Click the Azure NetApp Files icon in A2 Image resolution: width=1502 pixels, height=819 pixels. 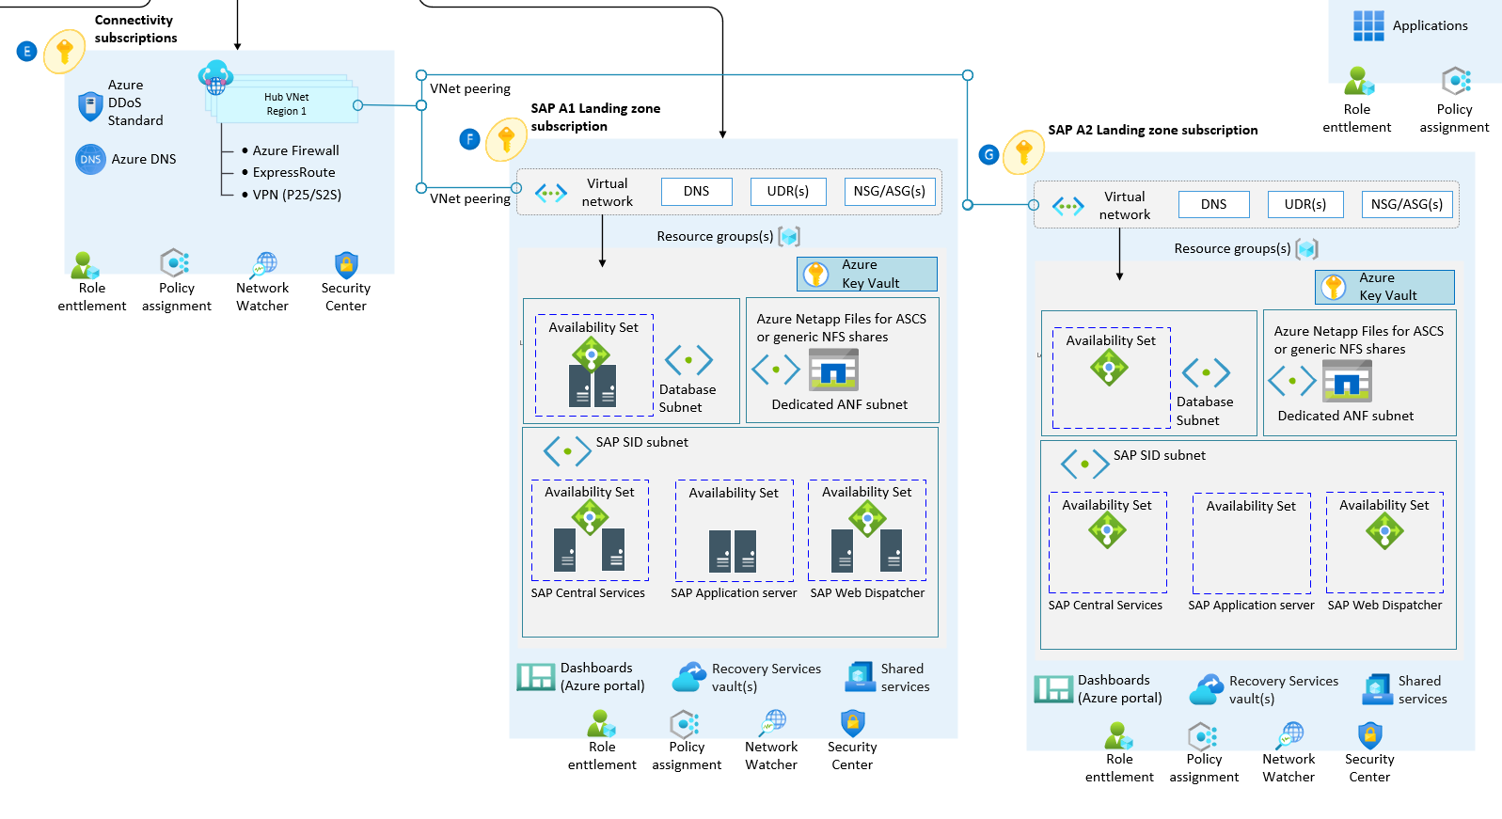click(x=1348, y=381)
